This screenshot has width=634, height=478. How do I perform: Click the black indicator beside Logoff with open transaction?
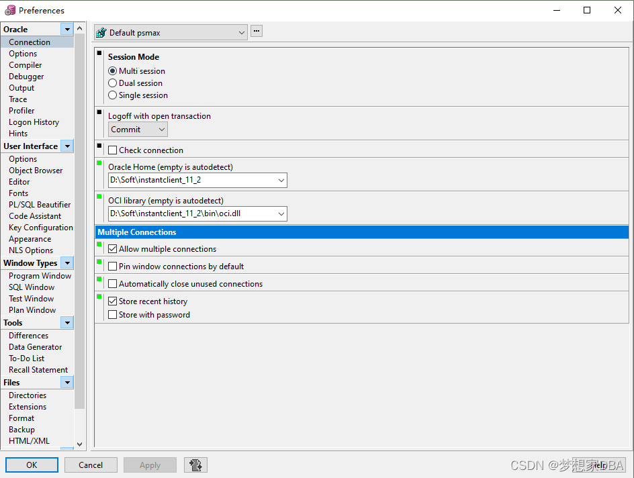click(99, 112)
